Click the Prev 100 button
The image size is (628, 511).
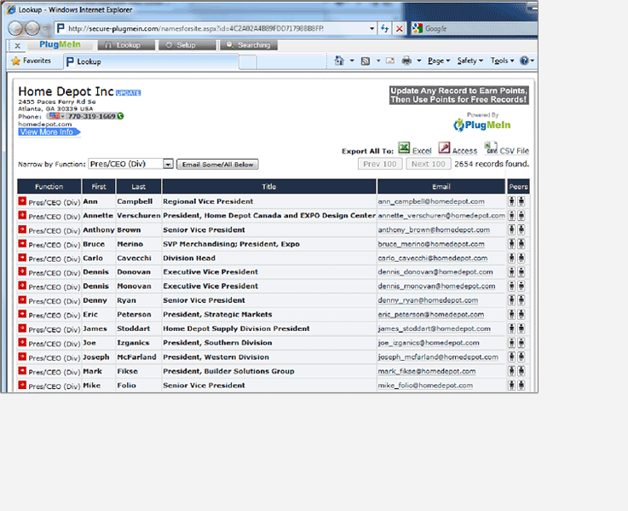pyautogui.click(x=380, y=164)
